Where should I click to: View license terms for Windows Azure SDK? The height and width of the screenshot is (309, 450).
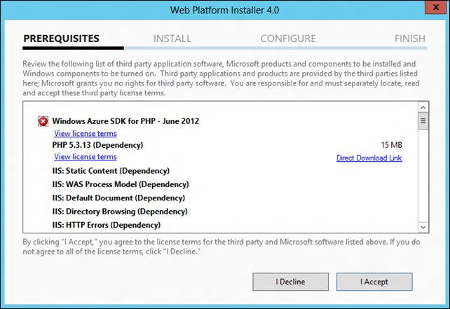pos(86,133)
